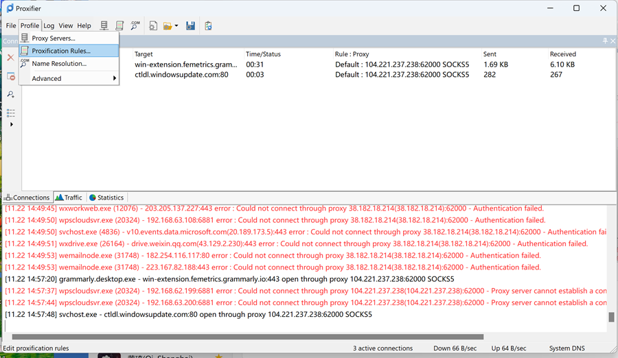The height and width of the screenshot is (358, 618).
Task: Switch to the Traffic tab
Action: pos(69,198)
